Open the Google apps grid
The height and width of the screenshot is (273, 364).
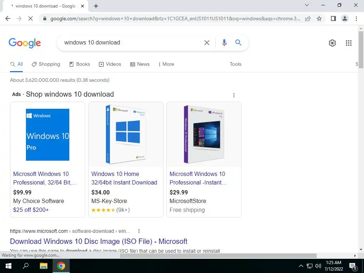[348, 43]
